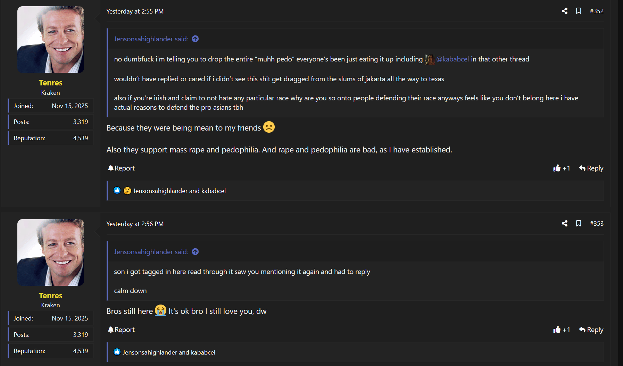The image size is (623, 366).
Task: Open reactions list on post #353
Action: click(x=169, y=352)
